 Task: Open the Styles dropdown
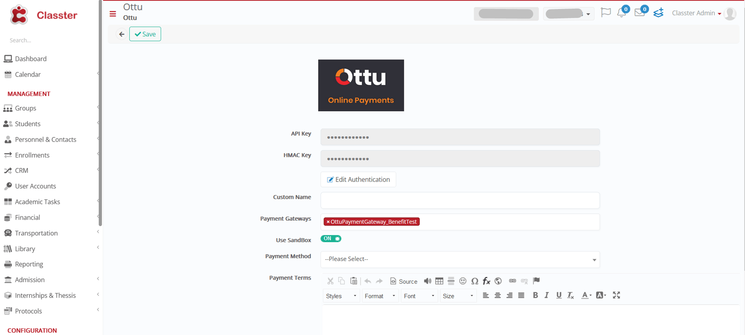[x=341, y=296]
